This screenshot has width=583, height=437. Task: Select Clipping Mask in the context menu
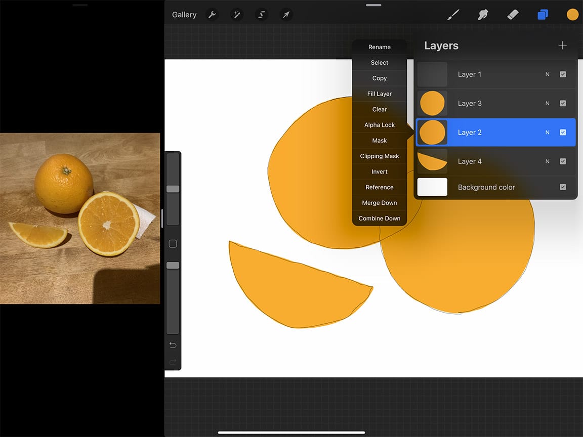tap(380, 156)
